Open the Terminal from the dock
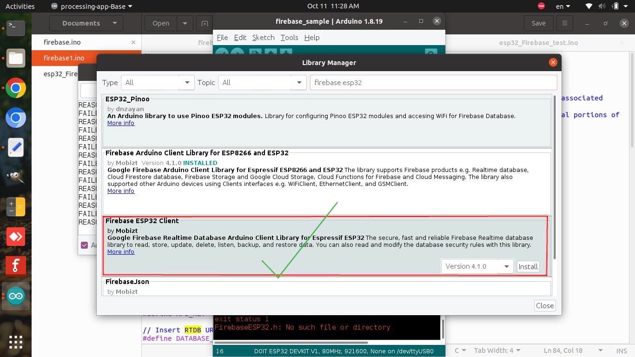 tap(16, 28)
